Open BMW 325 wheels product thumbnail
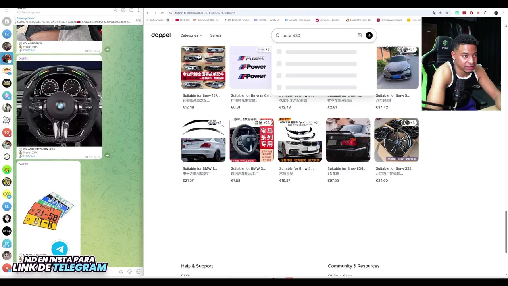Image resolution: width=508 pixels, height=286 pixels. [x=396, y=140]
